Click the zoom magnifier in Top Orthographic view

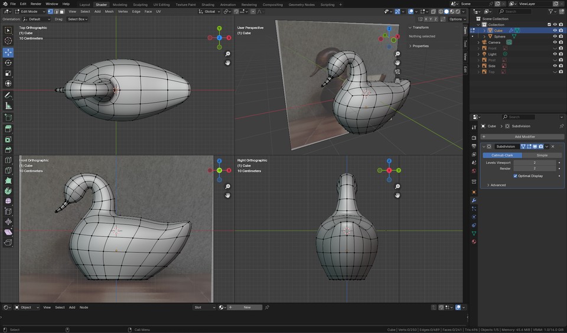click(x=228, y=54)
